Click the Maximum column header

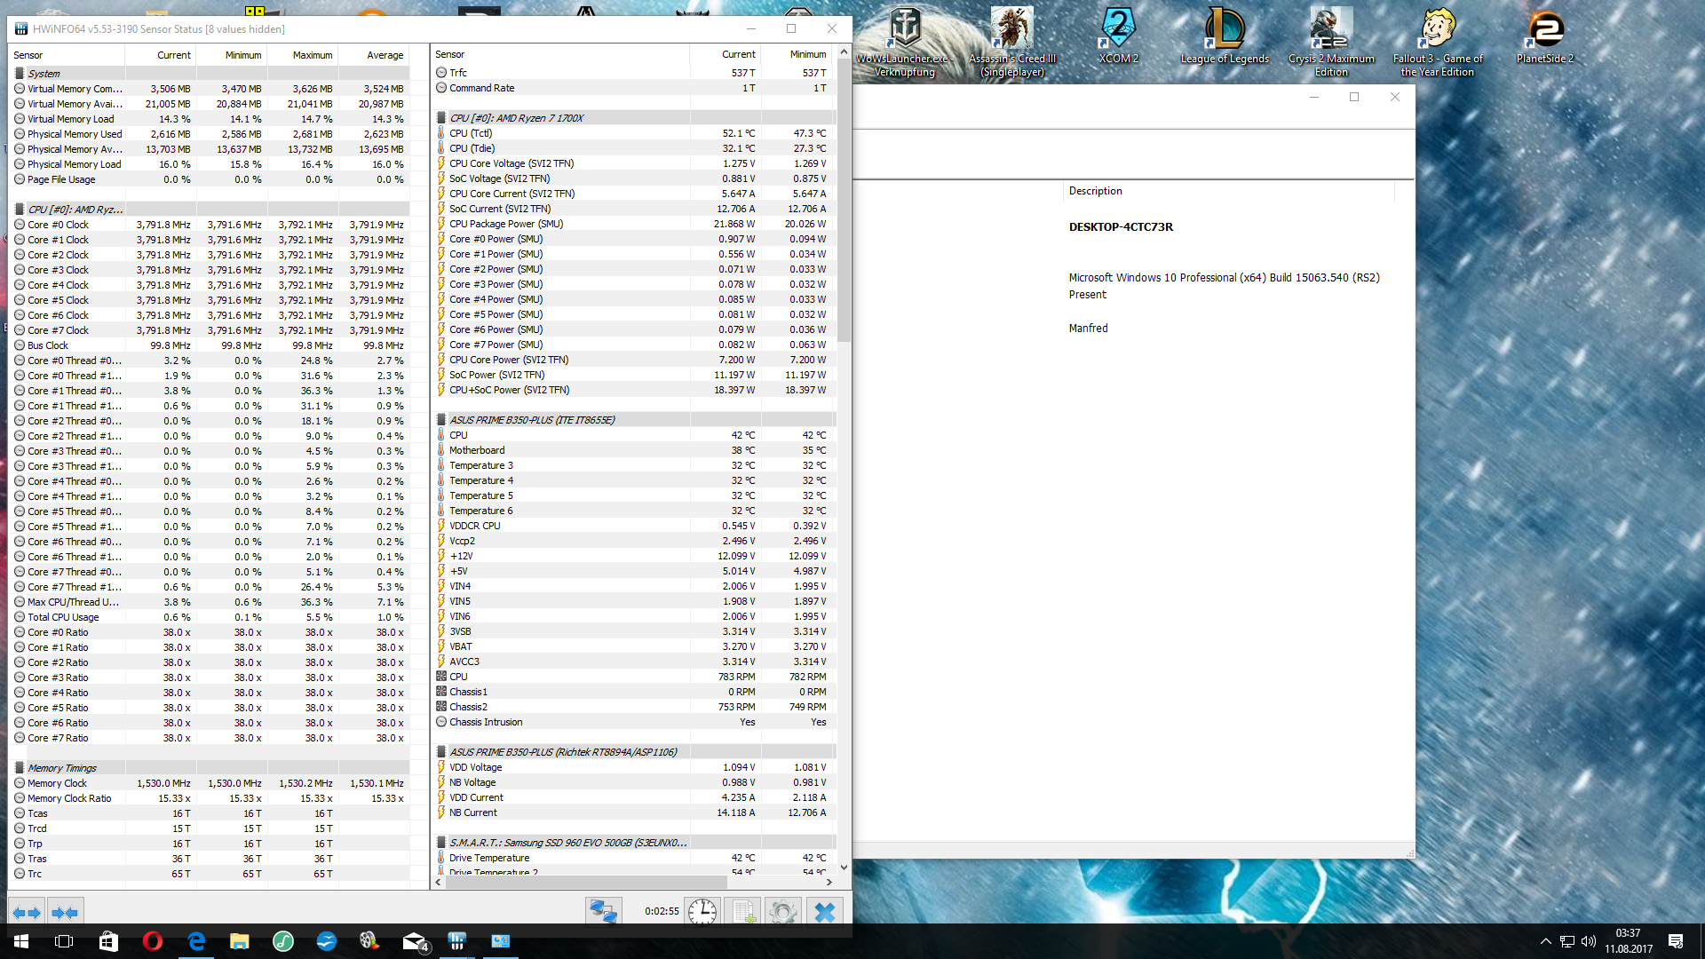(x=313, y=55)
